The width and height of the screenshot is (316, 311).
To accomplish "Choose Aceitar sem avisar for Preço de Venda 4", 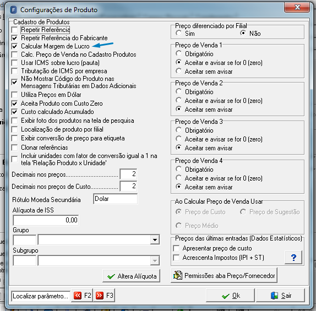I will pyautogui.click(x=178, y=187).
